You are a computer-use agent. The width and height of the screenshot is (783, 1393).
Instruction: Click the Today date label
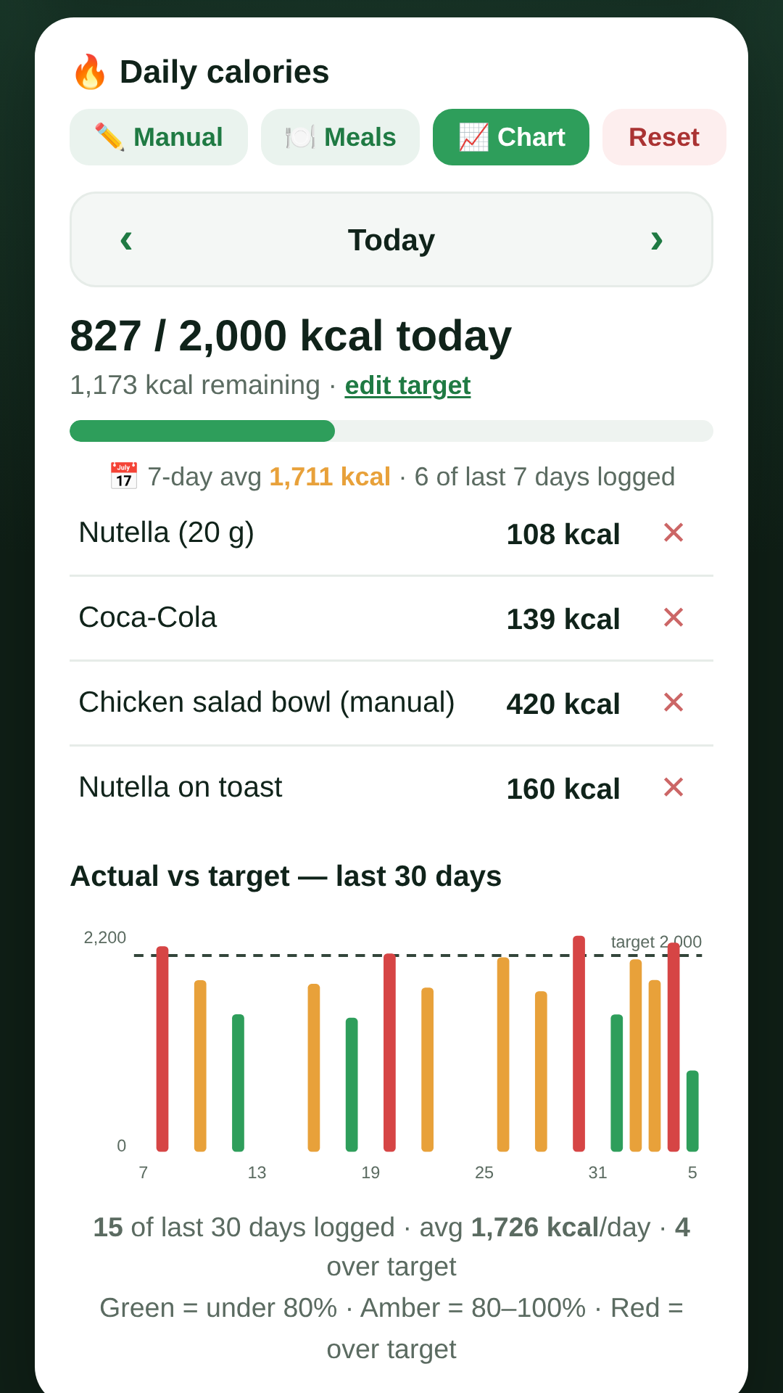[391, 240]
